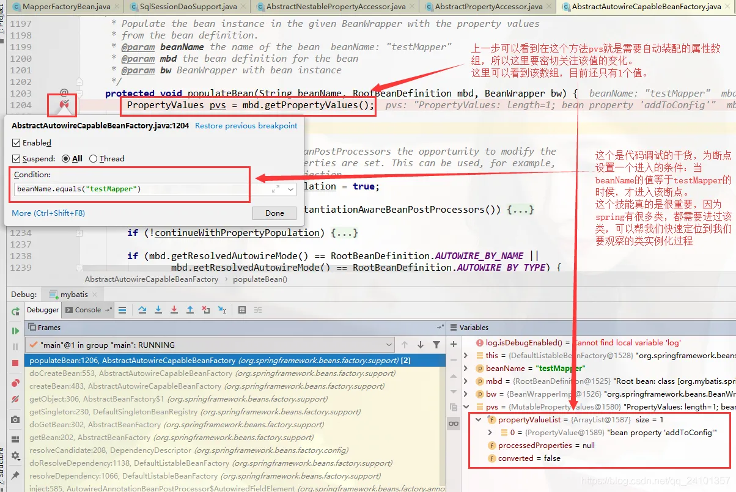Run to cursor
736x492 pixels.
(x=222, y=310)
